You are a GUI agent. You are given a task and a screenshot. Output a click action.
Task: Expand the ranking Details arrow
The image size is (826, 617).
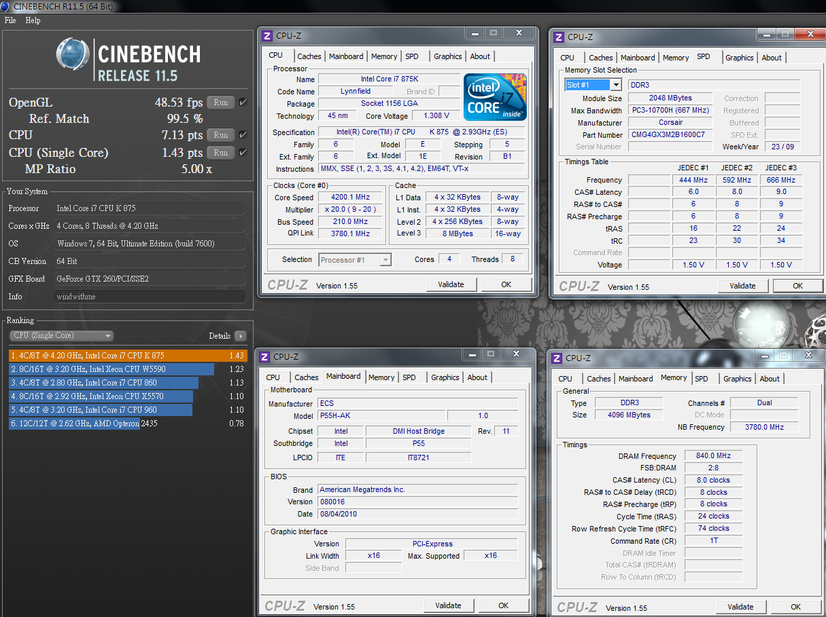click(240, 336)
